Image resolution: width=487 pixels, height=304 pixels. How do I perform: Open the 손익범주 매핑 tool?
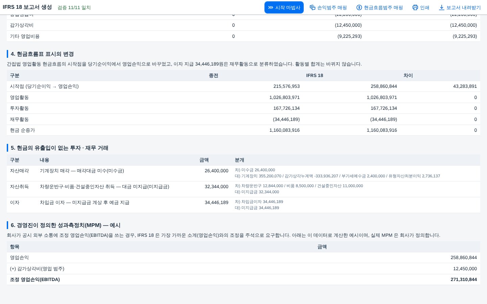[x=328, y=7]
